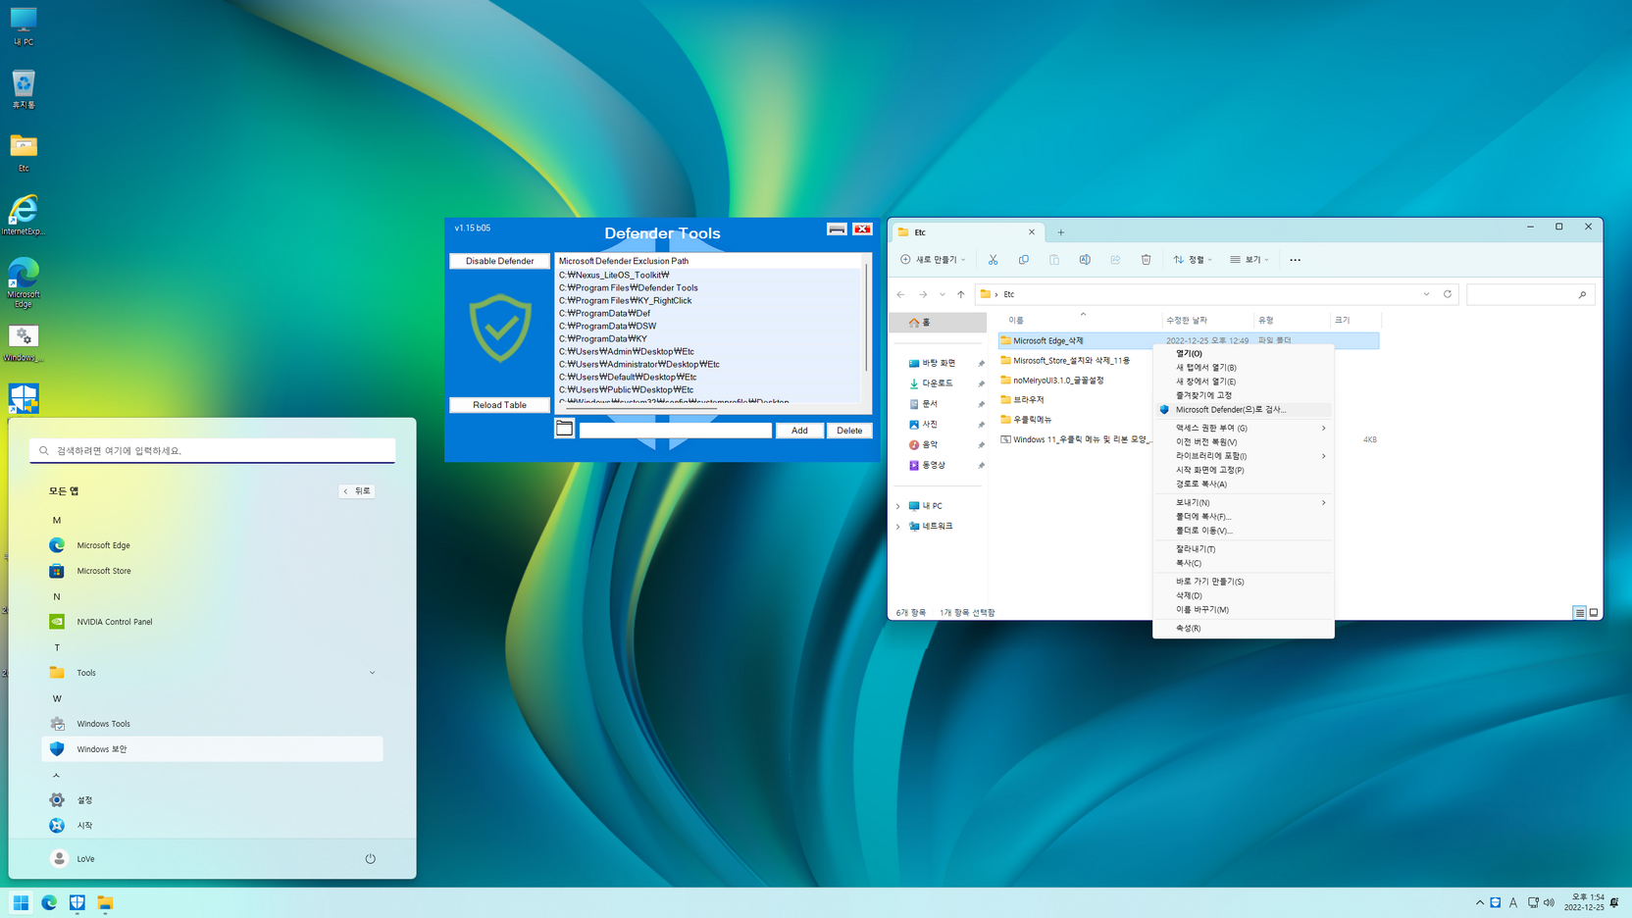Choose 열기(O) in the context menu

coord(1244,353)
